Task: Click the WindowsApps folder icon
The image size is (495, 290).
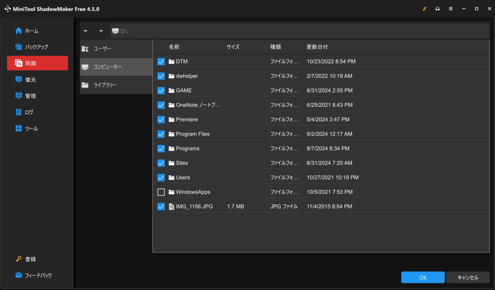Action: click(x=172, y=192)
